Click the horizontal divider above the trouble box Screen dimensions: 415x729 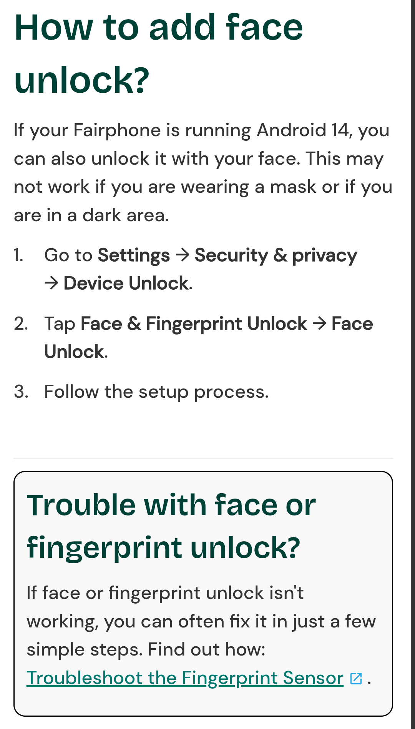point(203,458)
